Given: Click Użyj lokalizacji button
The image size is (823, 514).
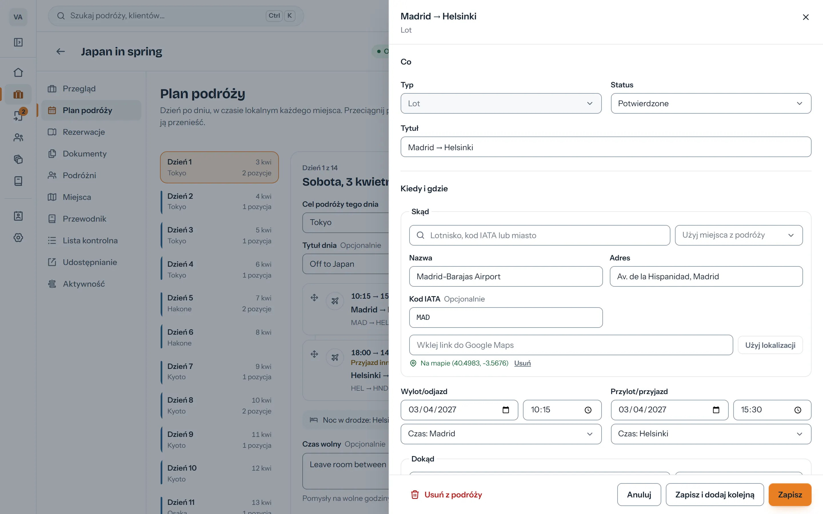Looking at the screenshot, I should 770,345.
